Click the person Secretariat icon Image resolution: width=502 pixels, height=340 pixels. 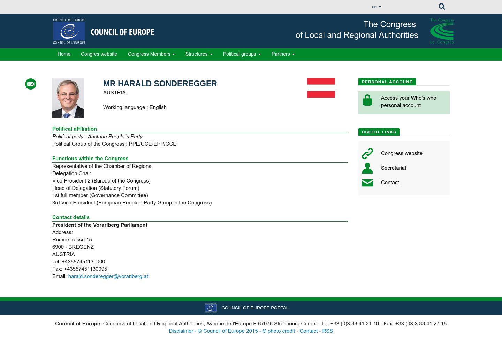click(367, 168)
